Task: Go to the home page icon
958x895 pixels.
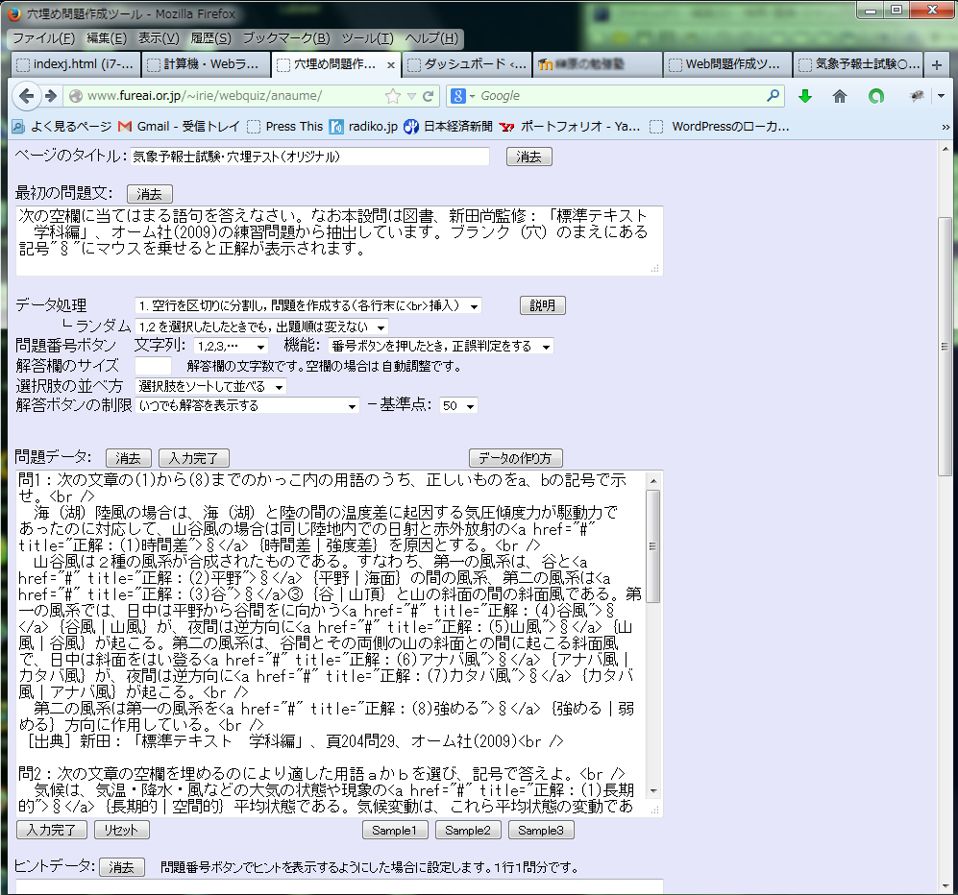Action: coord(840,96)
